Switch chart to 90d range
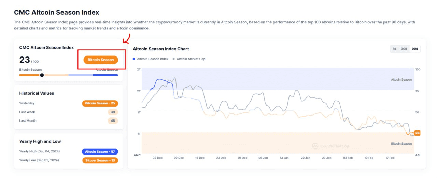Viewport: 437px width, 178px height. (x=415, y=49)
